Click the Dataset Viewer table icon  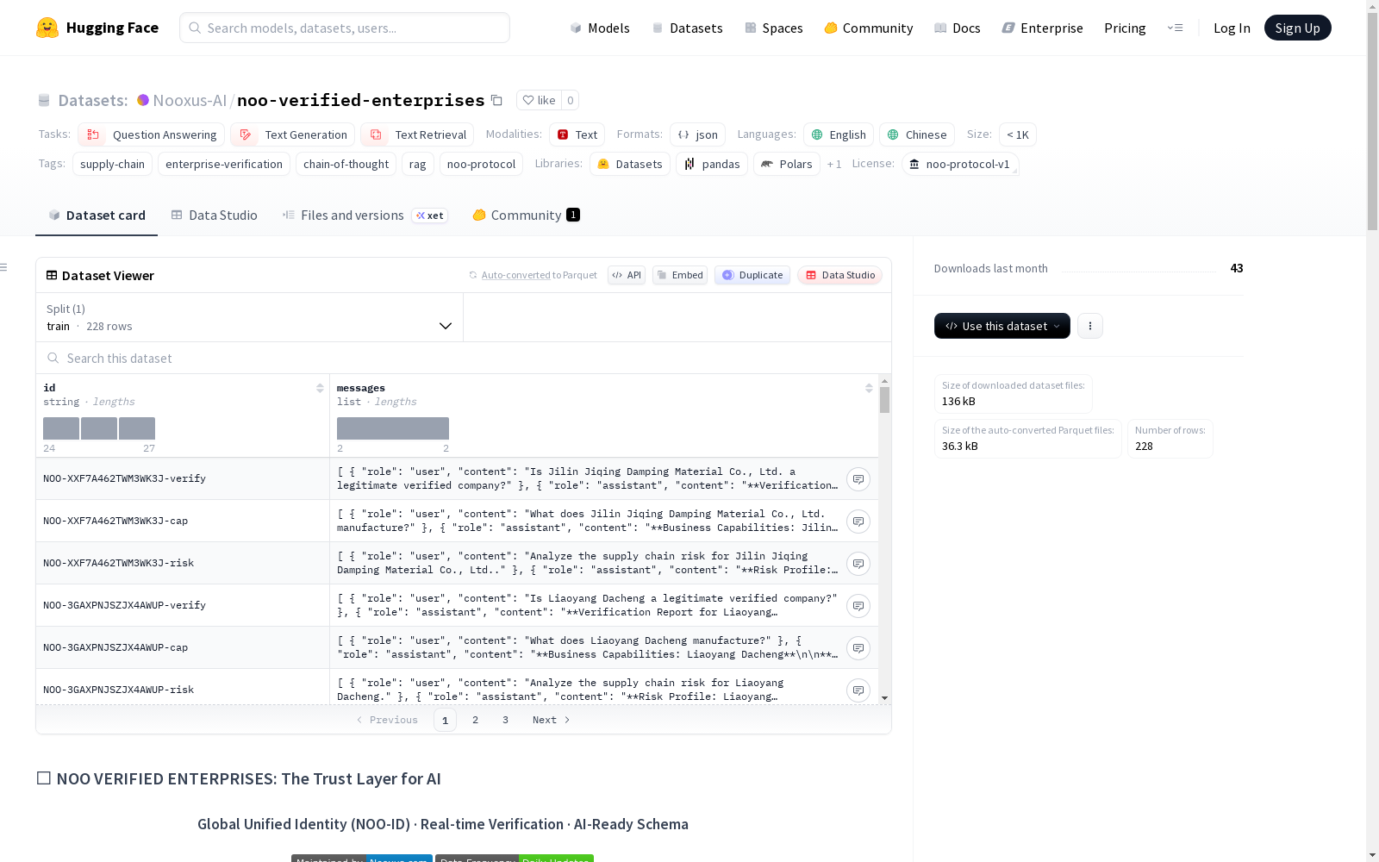point(52,276)
